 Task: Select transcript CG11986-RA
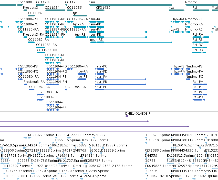click(x=77, y=19)
